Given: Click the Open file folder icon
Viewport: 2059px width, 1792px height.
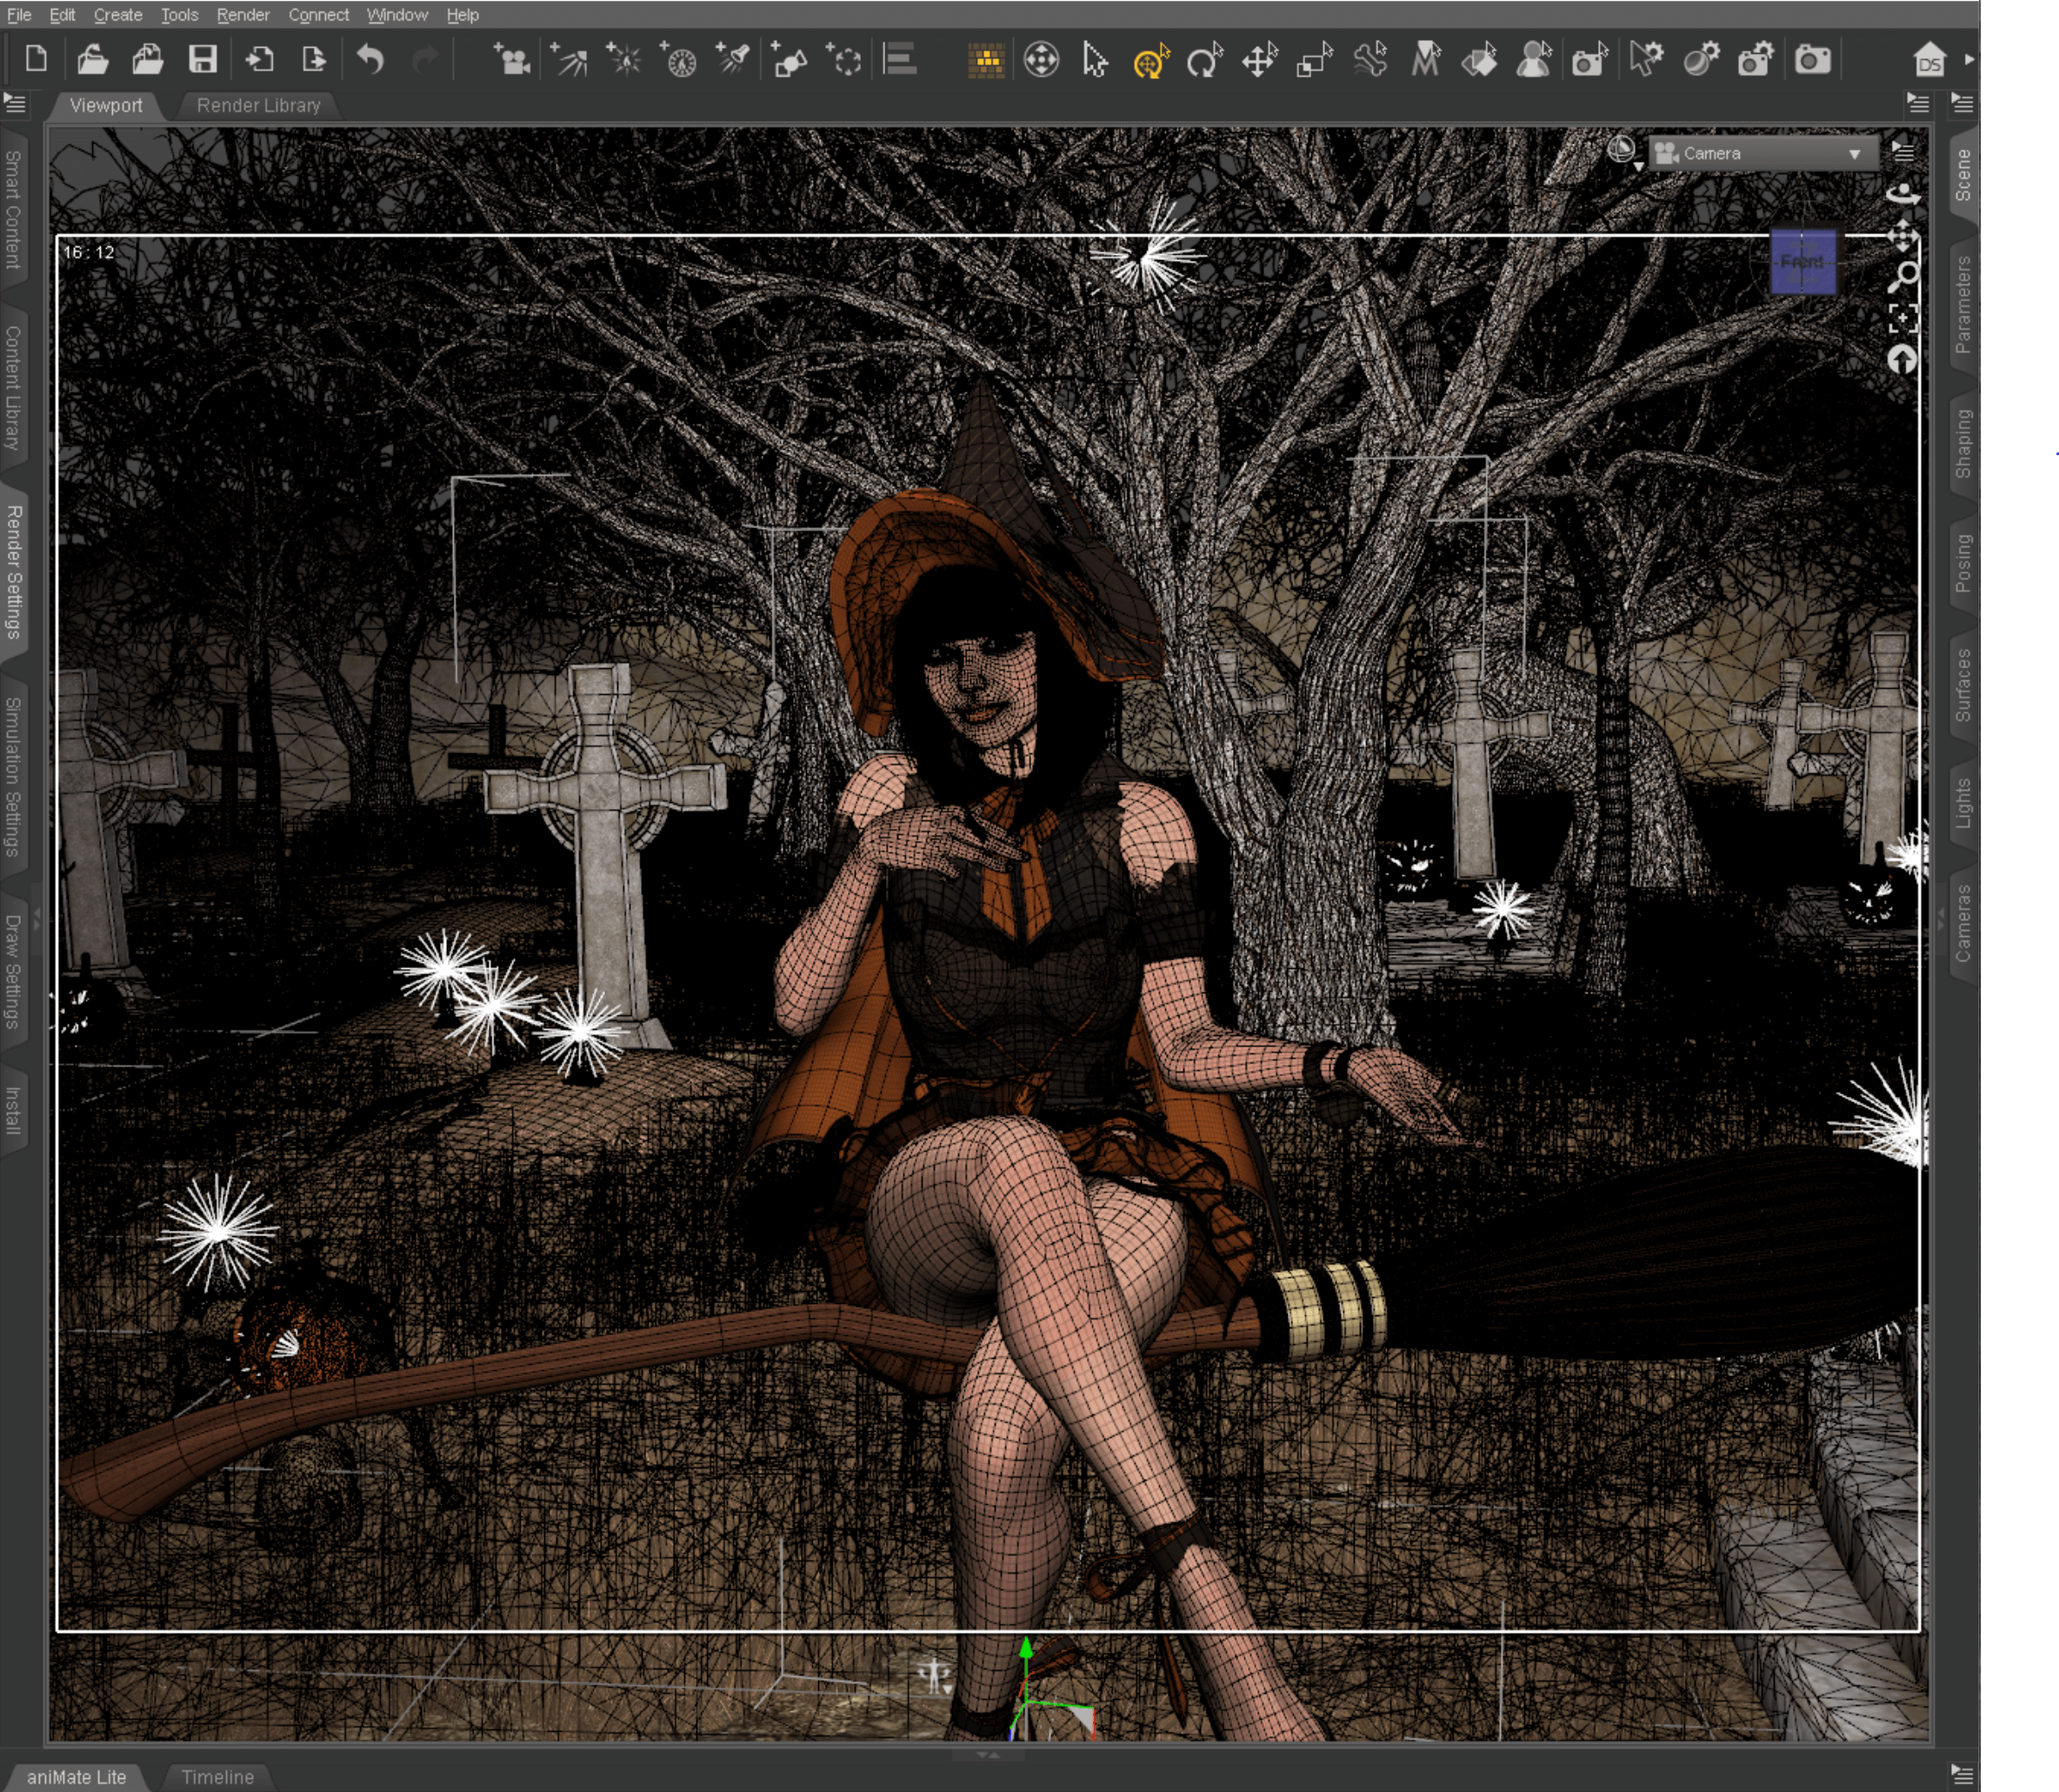Looking at the screenshot, I should (92, 60).
